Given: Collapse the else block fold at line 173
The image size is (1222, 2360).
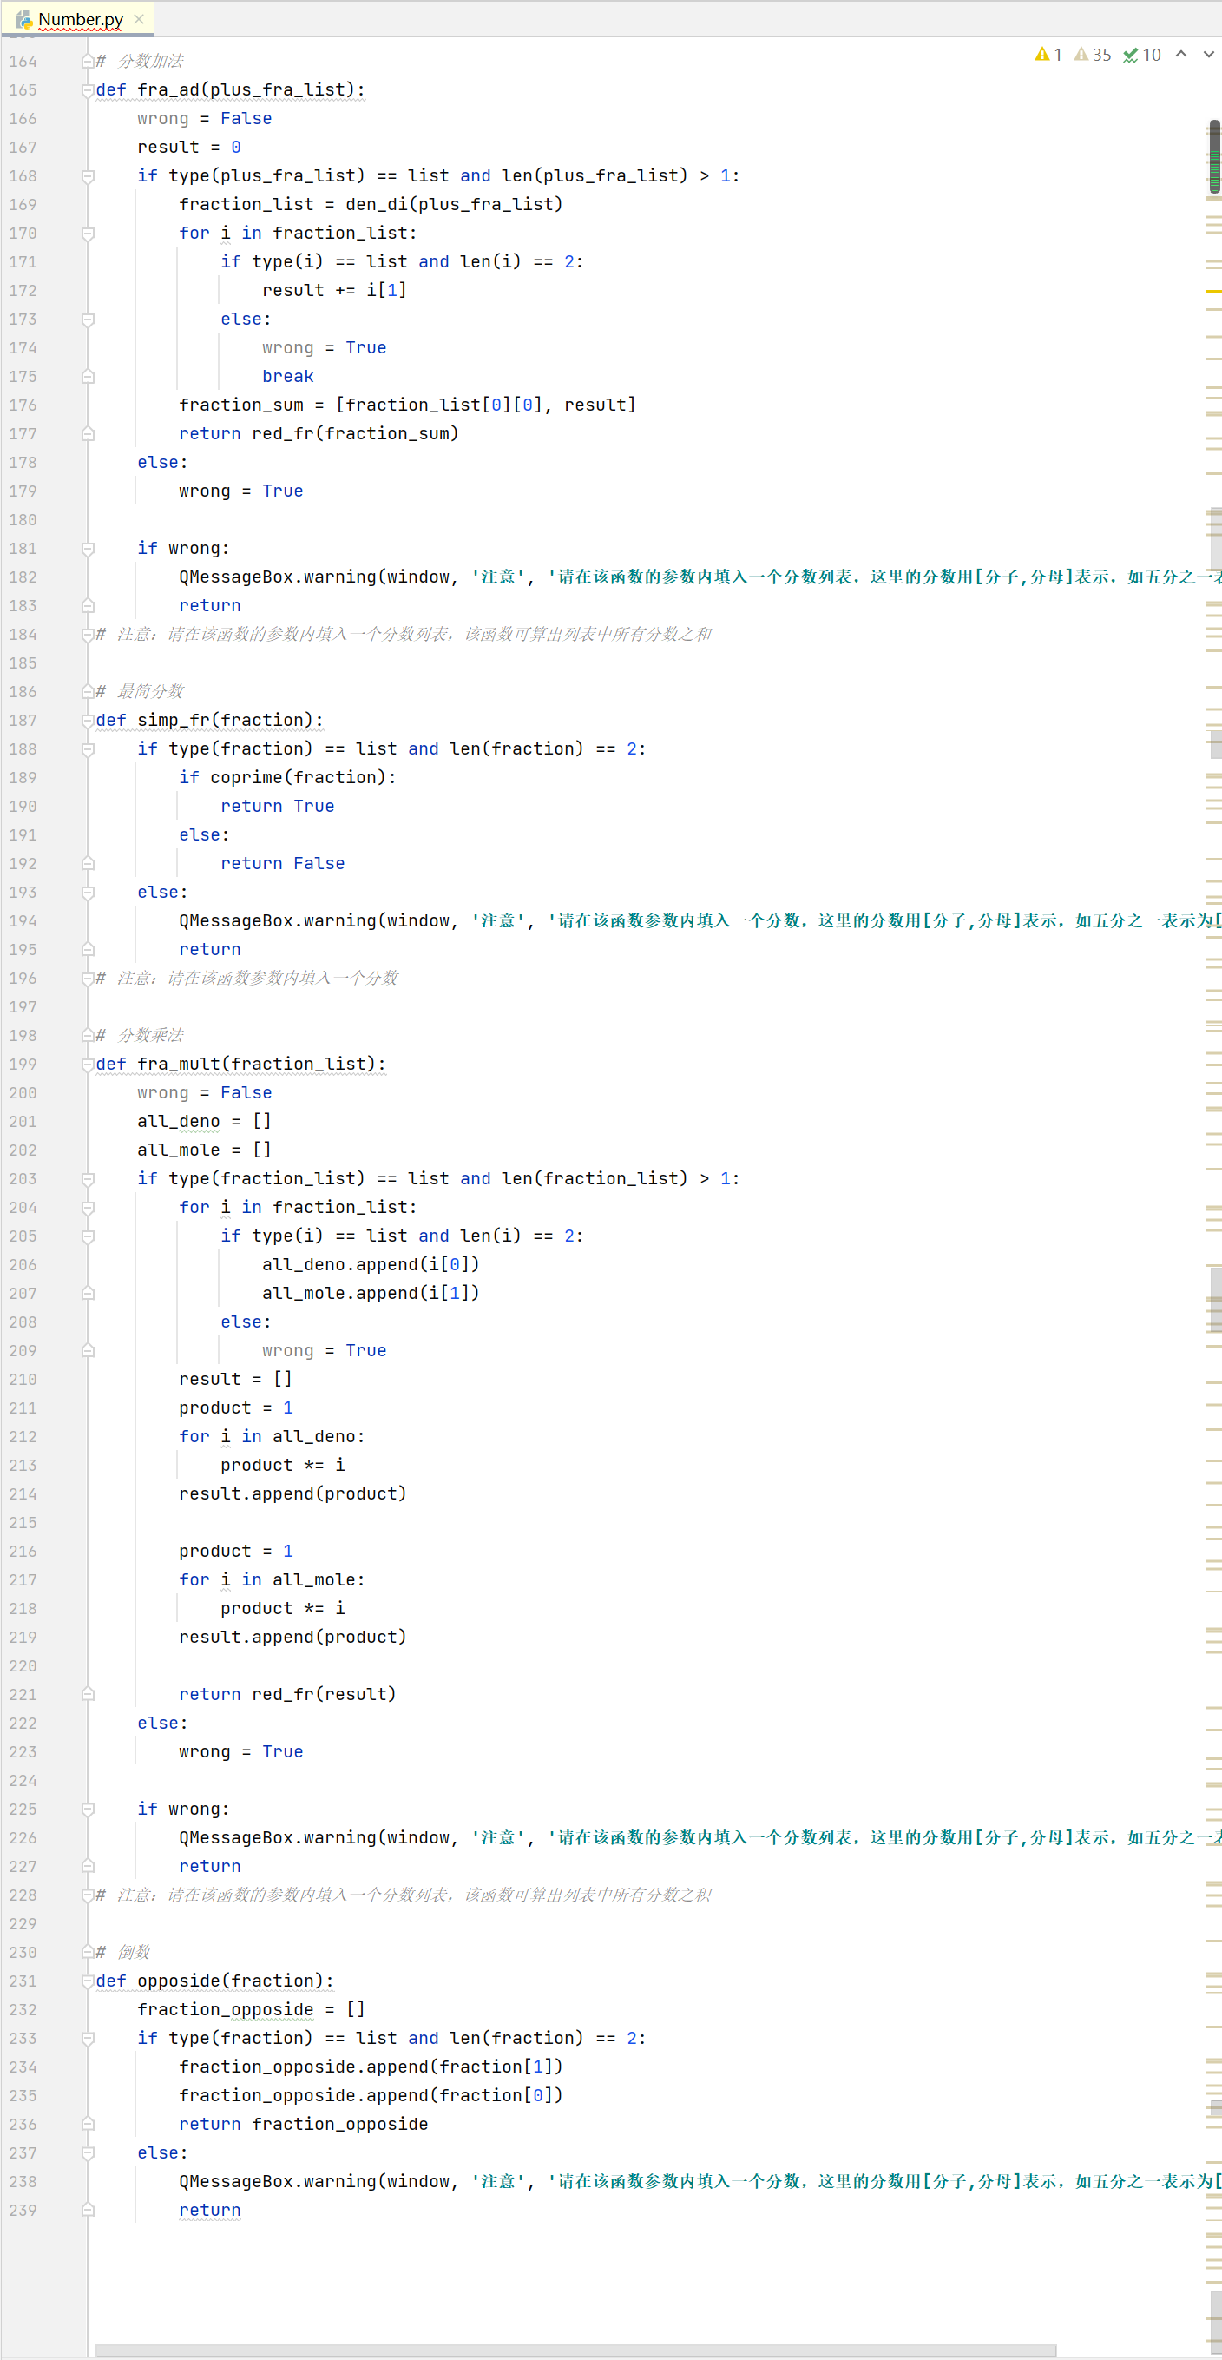Looking at the screenshot, I should click(x=88, y=320).
